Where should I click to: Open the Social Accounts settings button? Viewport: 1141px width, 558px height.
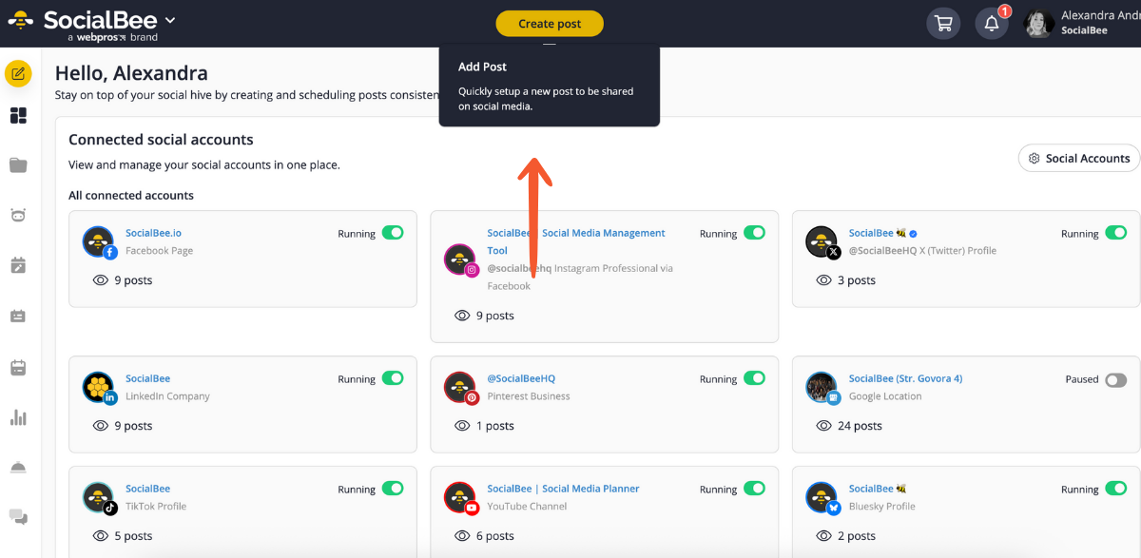[1078, 159]
